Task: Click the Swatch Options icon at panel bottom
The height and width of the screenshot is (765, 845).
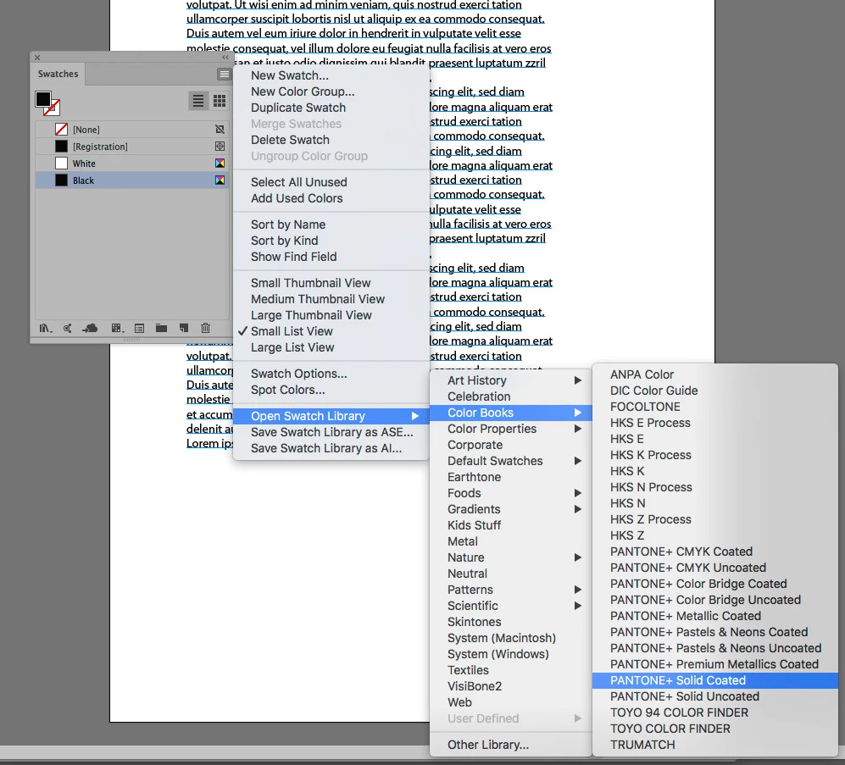Action: [139, 328]
